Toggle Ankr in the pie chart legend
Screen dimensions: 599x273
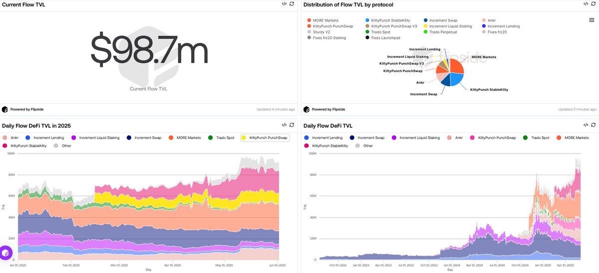(x=489, y=20)
